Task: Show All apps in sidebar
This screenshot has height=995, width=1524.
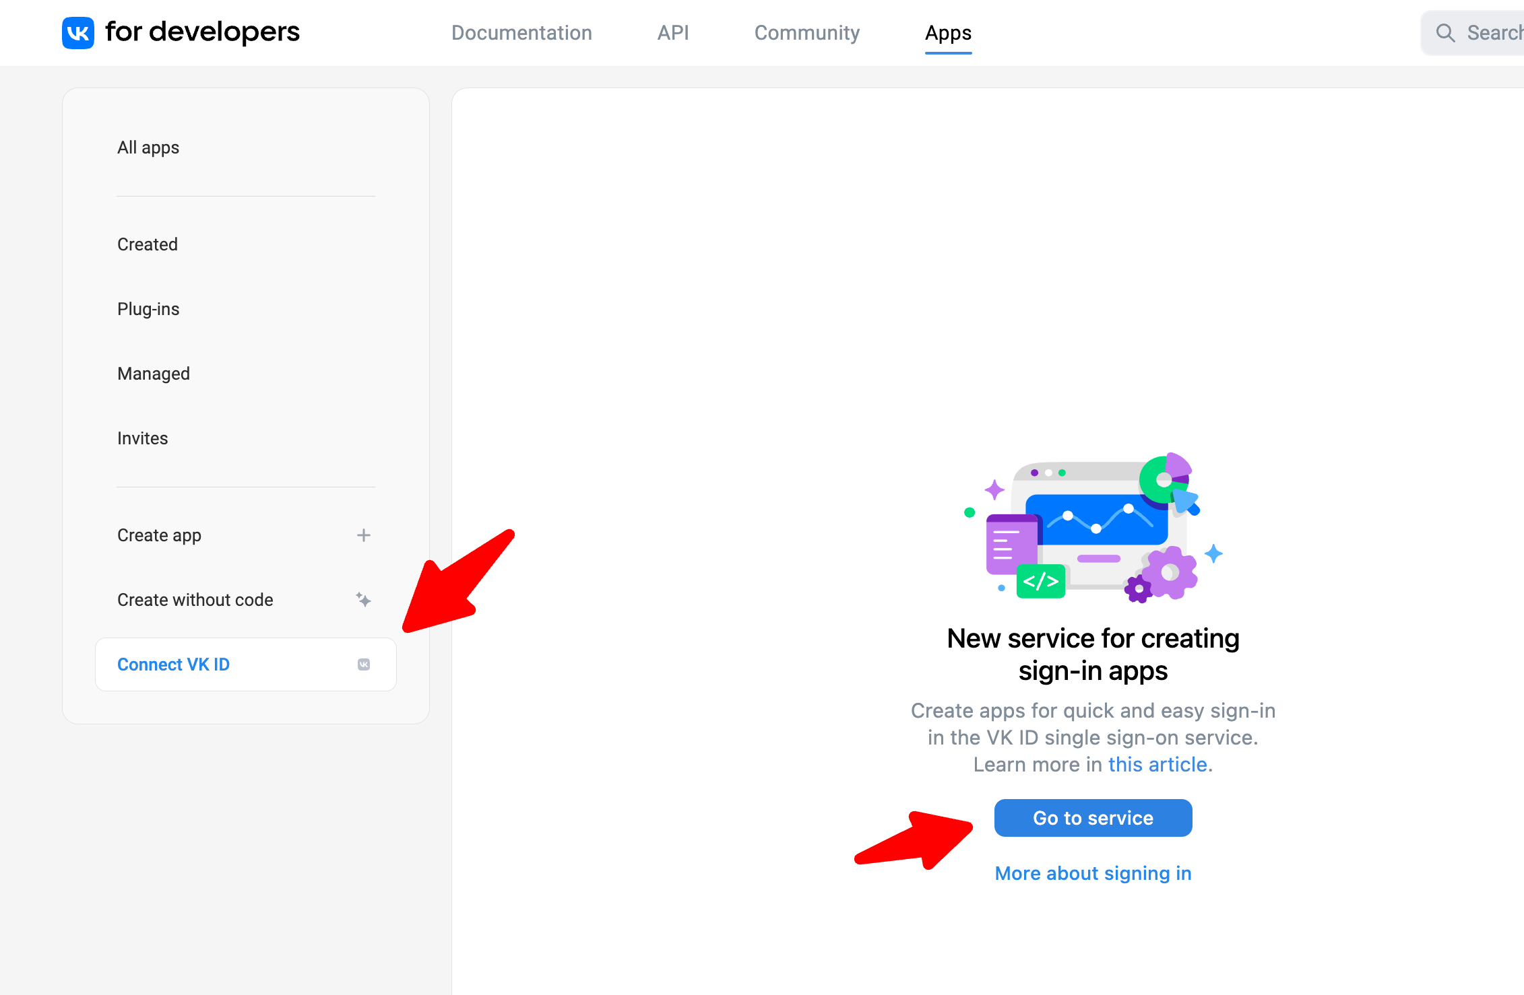Action: 148,147
